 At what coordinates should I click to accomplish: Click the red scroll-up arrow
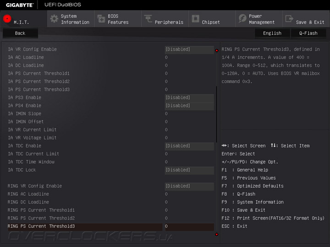tap(216, 50)
